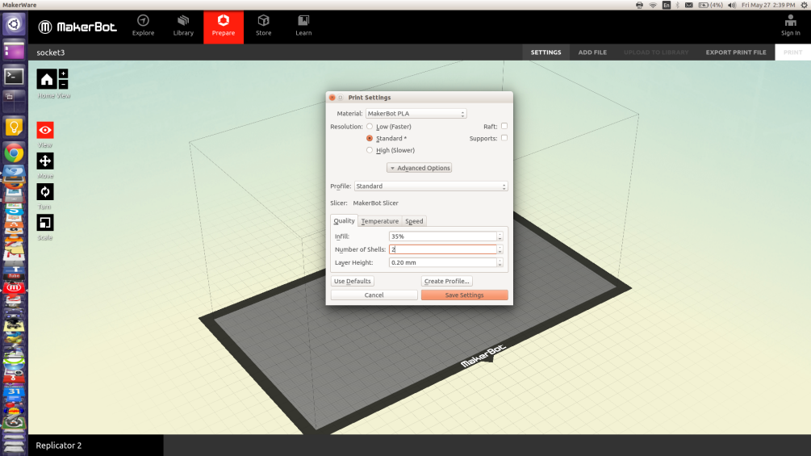Adjust the Layer Height spinner arrows
This screenshot has width=811, height=456.
tap(500, 262)
